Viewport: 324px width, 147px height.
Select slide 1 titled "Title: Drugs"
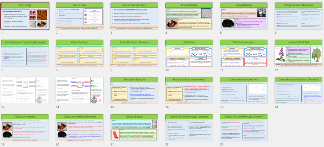pyautogui.click(x=25, y=16)
